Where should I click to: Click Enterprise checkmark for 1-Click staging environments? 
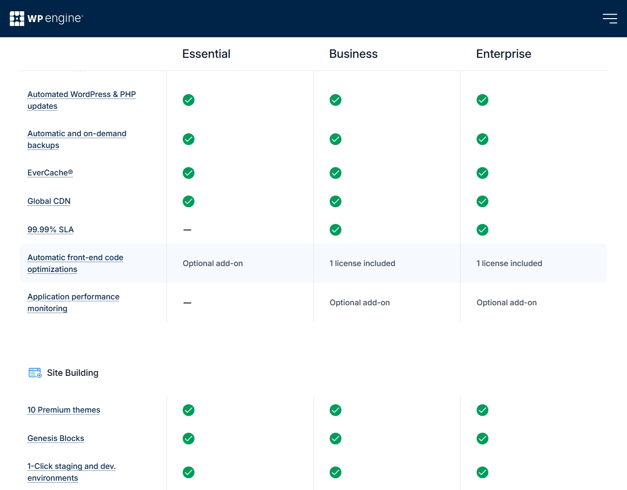[482, 472]
